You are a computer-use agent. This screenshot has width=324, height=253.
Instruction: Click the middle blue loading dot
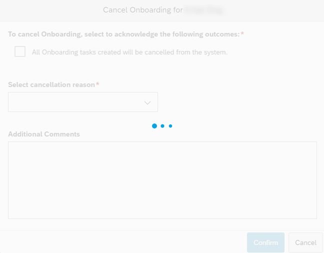pyautogui.click(x=162, y=126)
